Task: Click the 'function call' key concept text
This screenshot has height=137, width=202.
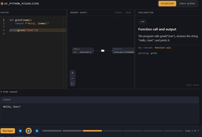Action: pos(163,48)
